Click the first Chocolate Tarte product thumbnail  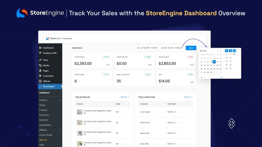click(x=79, y=112)
